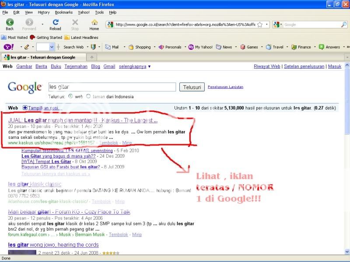Open Yahoo News toolbar icon
The height and width of the screenshot is (262, 350).
218,47
